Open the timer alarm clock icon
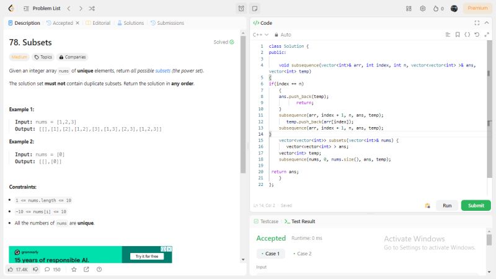This screenshot has height=279, width=496. (x=241, y=9)
